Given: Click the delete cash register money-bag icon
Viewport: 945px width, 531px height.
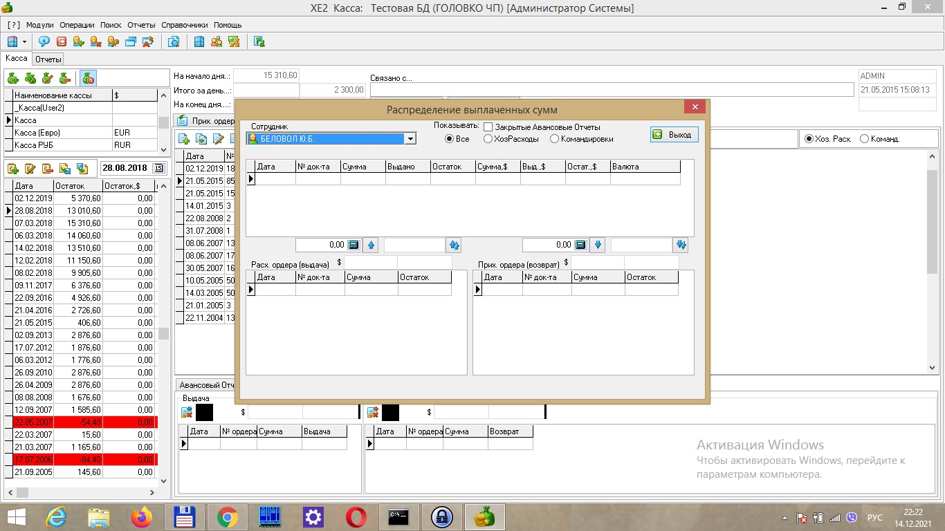Looking at the screenshot, I should point(64,78).
